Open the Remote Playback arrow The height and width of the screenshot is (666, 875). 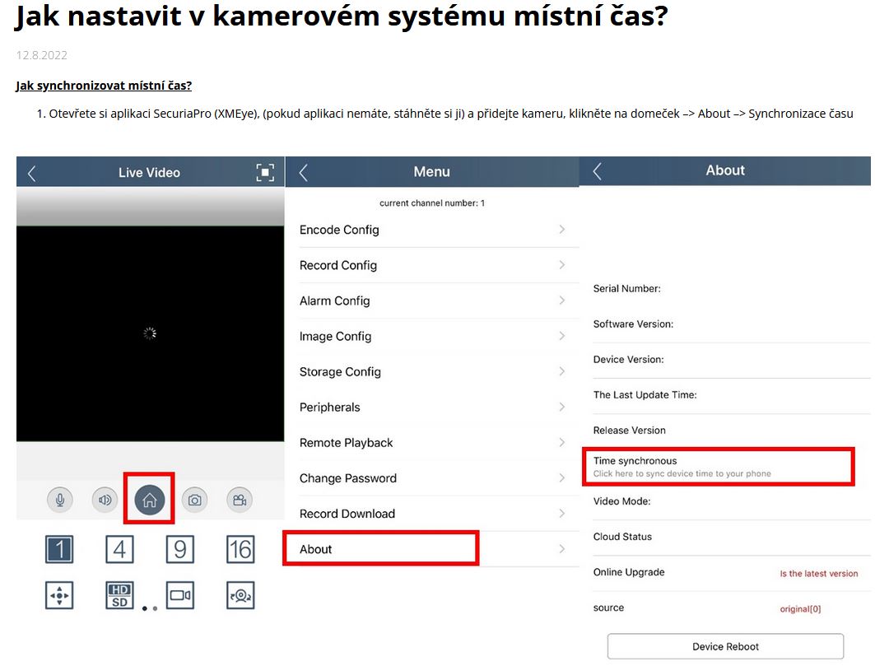563,442
